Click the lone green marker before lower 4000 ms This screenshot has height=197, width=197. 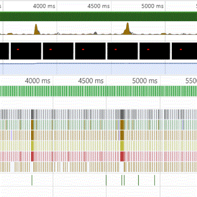tap(32, 180)
